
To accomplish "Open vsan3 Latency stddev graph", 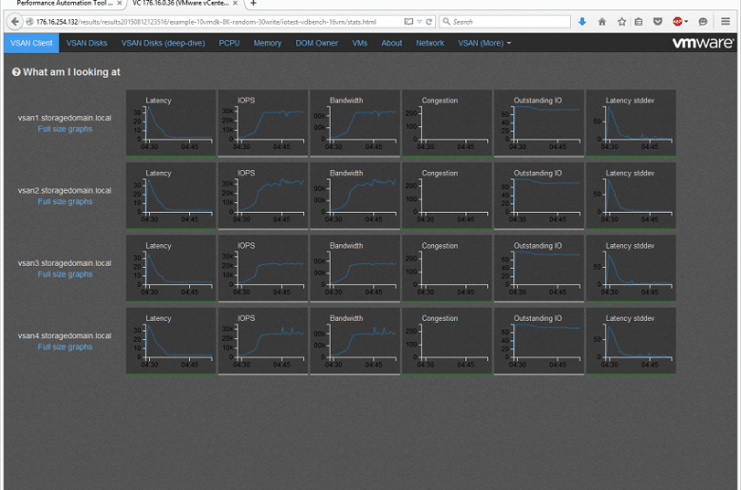I will (631, 269).
